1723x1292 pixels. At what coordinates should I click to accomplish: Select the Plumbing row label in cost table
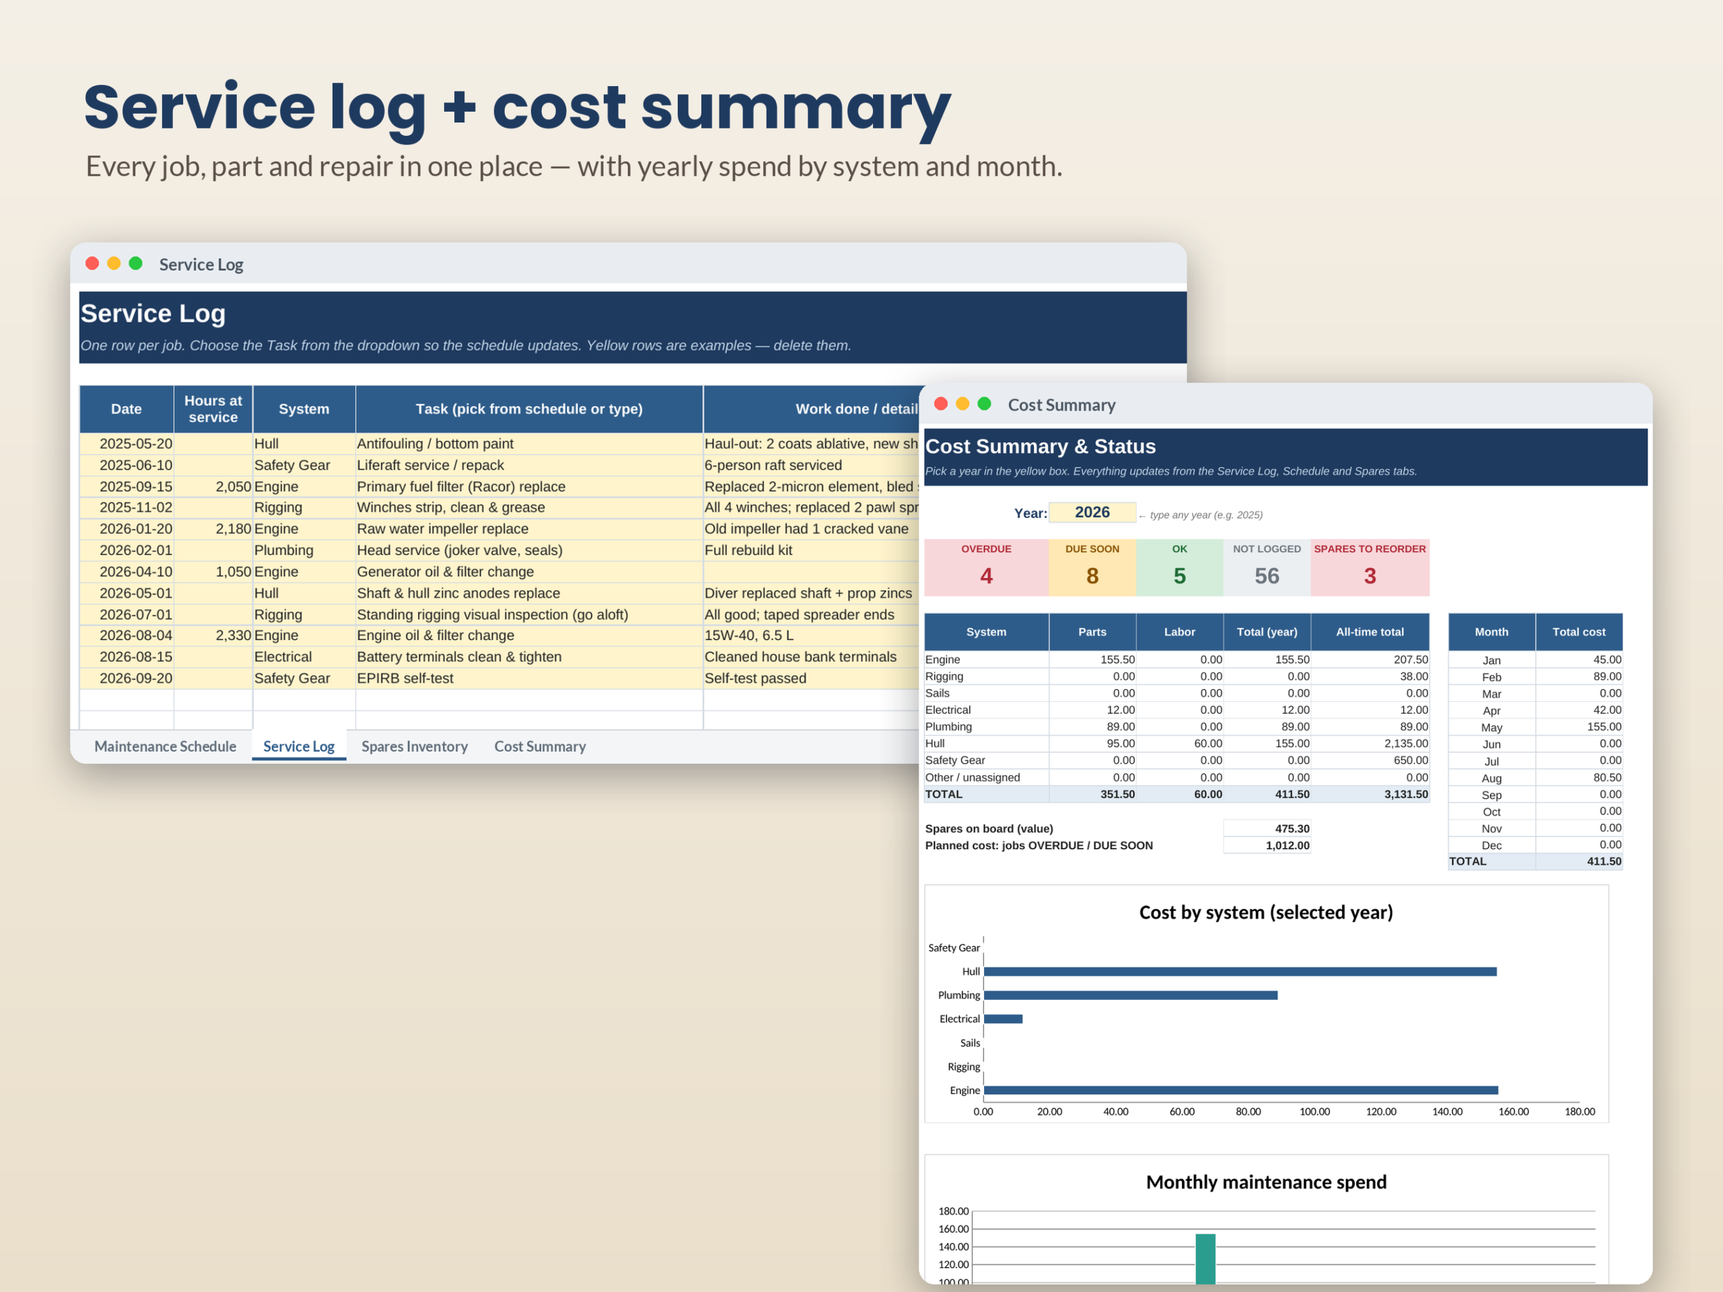pyautogui.click(x=986, y=727)
